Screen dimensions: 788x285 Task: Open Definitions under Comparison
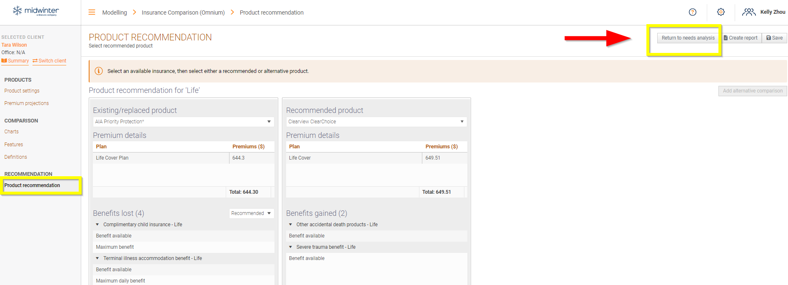click(16, 157)
